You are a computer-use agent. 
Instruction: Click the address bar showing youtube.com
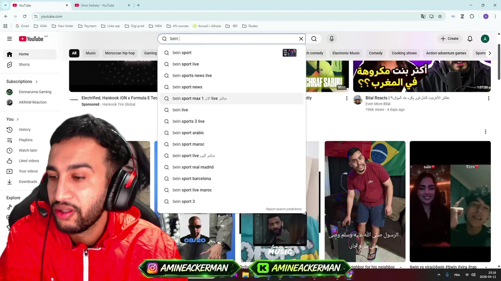click(x=227, y=16)
